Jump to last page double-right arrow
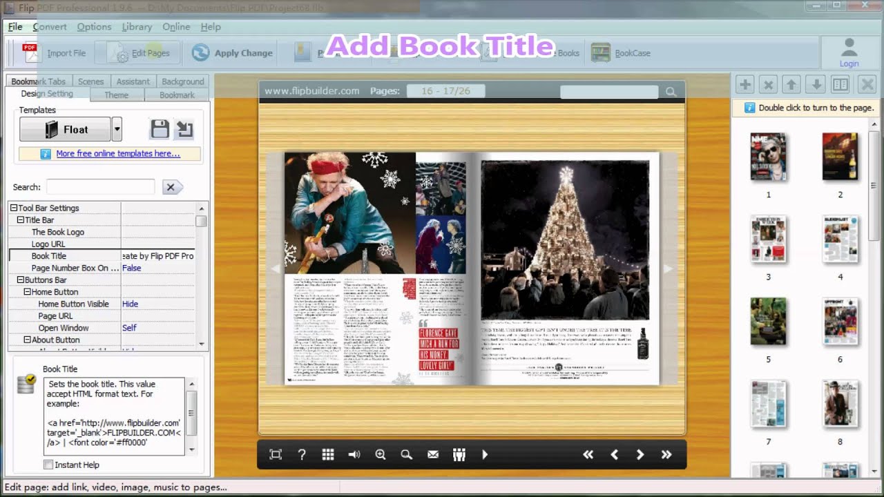This screenshot has width=884, height=497. click(x=666, y=454)
